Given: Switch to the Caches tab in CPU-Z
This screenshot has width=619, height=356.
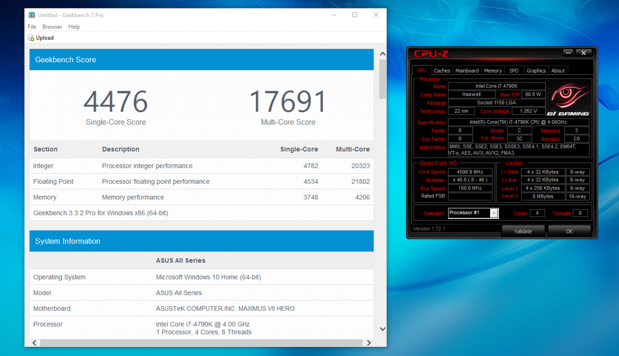Looking at the screenshot, I should click(x=442, y=71).
